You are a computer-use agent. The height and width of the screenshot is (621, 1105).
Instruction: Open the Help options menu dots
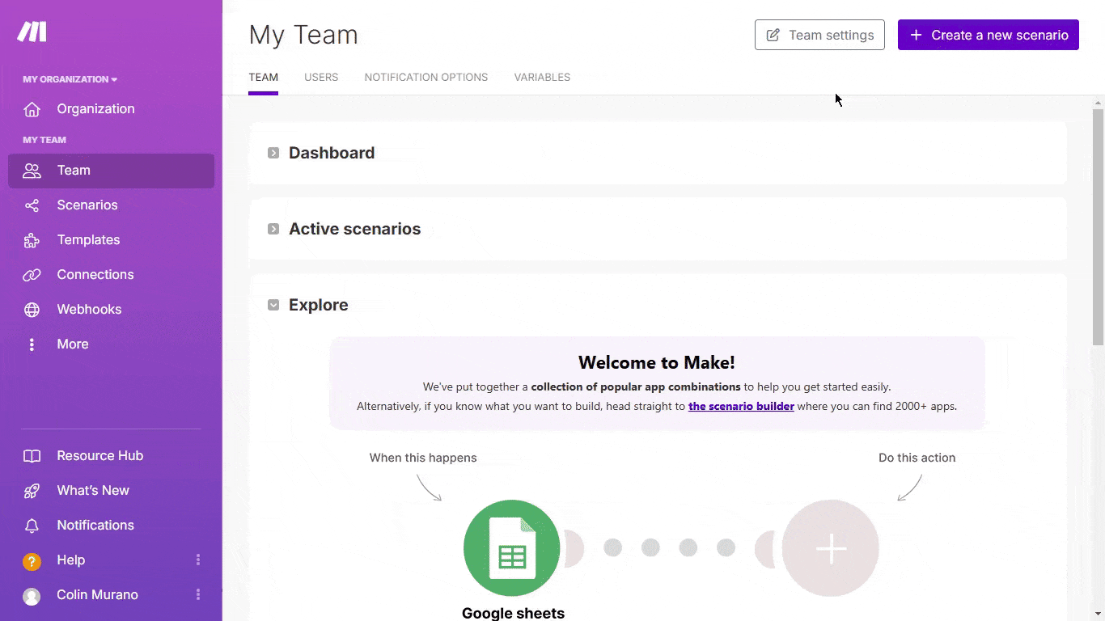pos(198,560)
